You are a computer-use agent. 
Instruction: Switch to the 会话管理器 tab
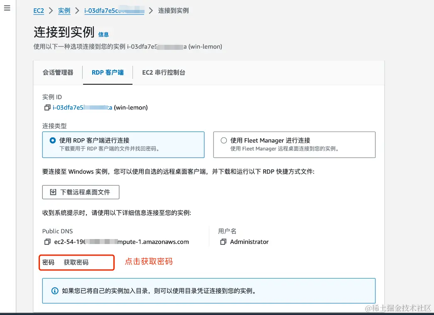point(58,72)
